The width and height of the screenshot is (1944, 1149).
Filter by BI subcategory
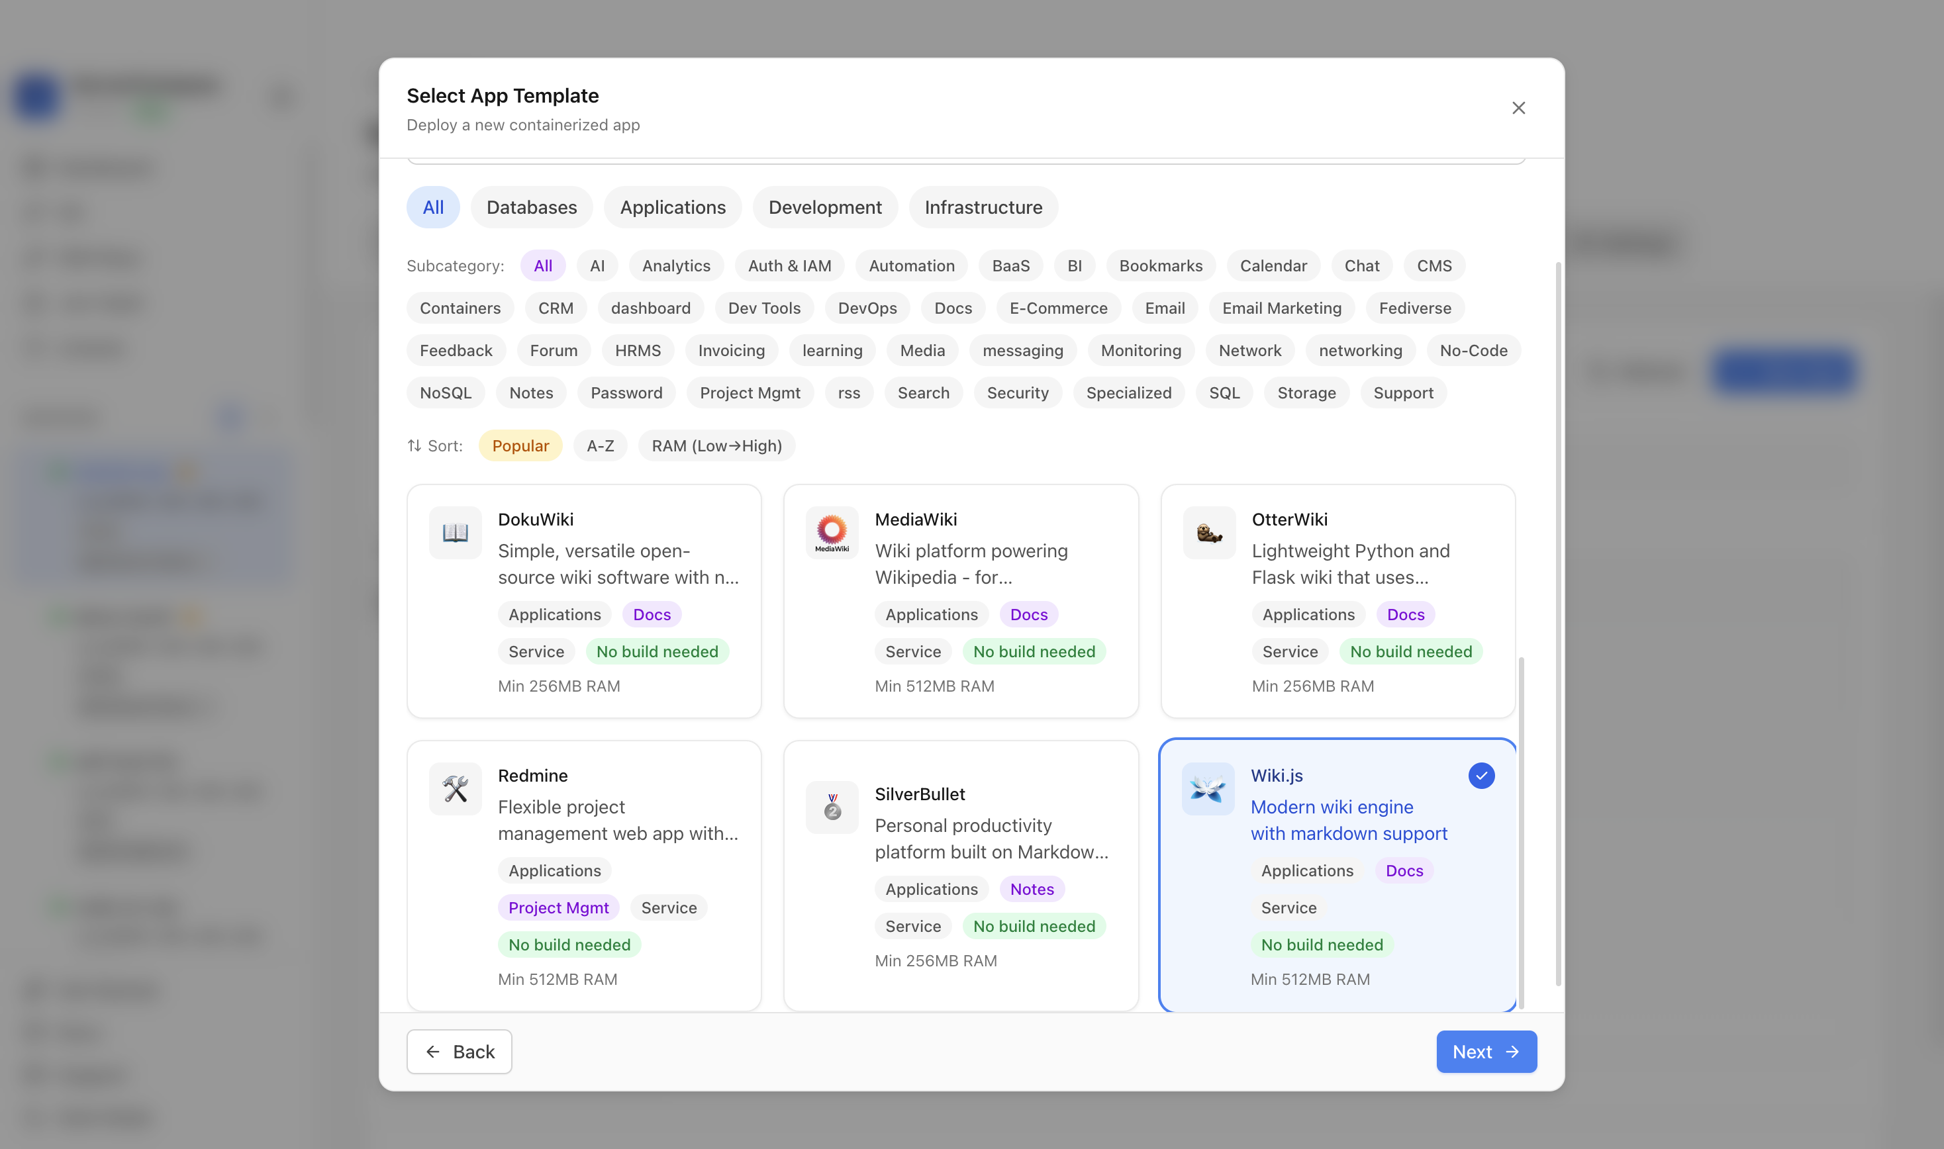[x=1074, y=265]
